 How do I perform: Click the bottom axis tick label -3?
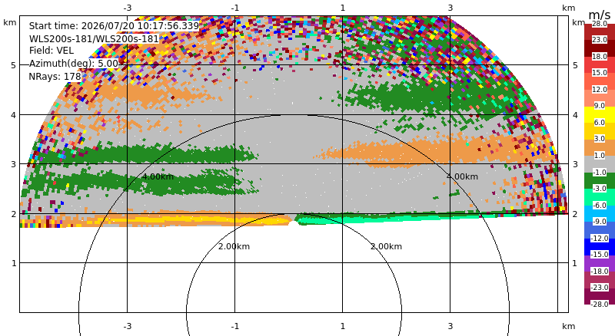tap(127, 326)
